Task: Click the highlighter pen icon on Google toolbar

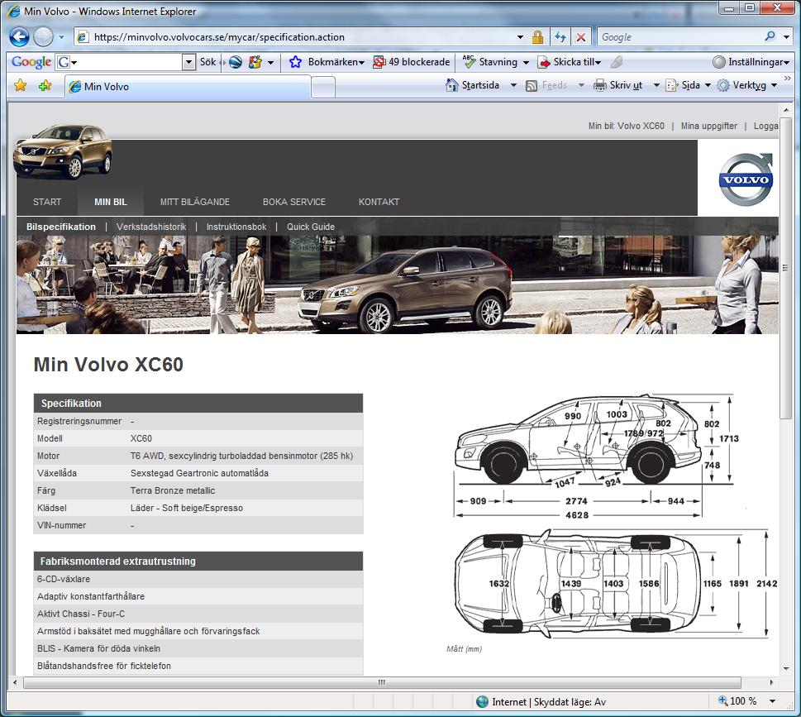Action: tap(617, 62)
